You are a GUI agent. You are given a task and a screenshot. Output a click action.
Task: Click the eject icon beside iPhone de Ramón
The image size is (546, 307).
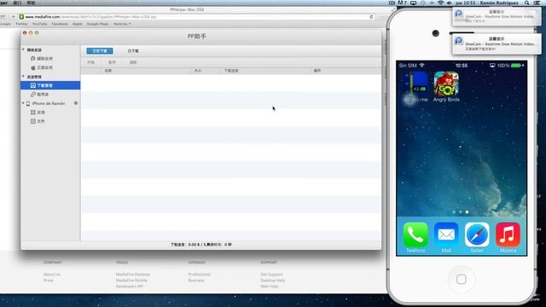coord(76,103)
